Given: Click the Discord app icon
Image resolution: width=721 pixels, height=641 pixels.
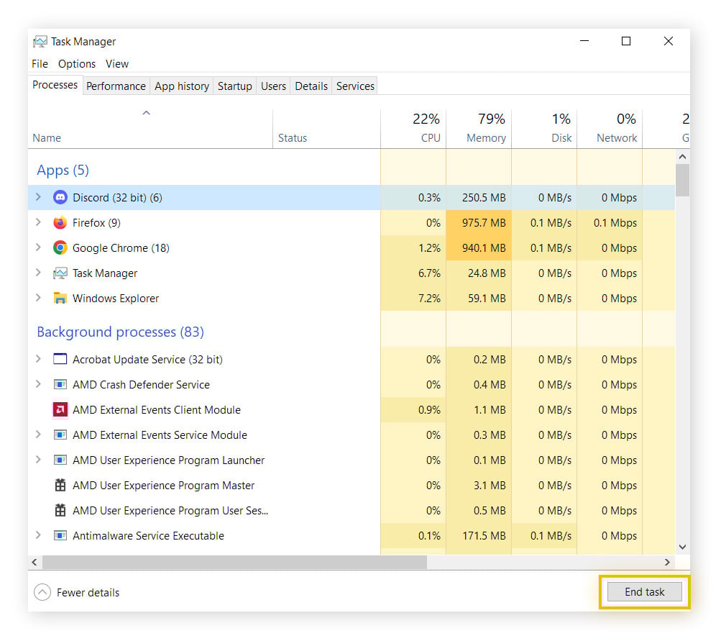Looking at the screenshot, I should (60, 197).
